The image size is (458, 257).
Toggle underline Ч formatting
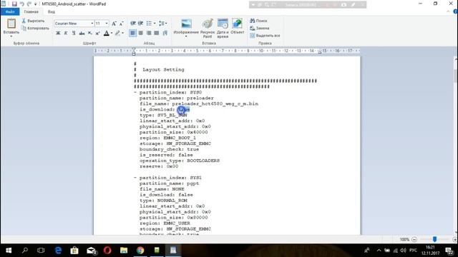tap(74, 34)
